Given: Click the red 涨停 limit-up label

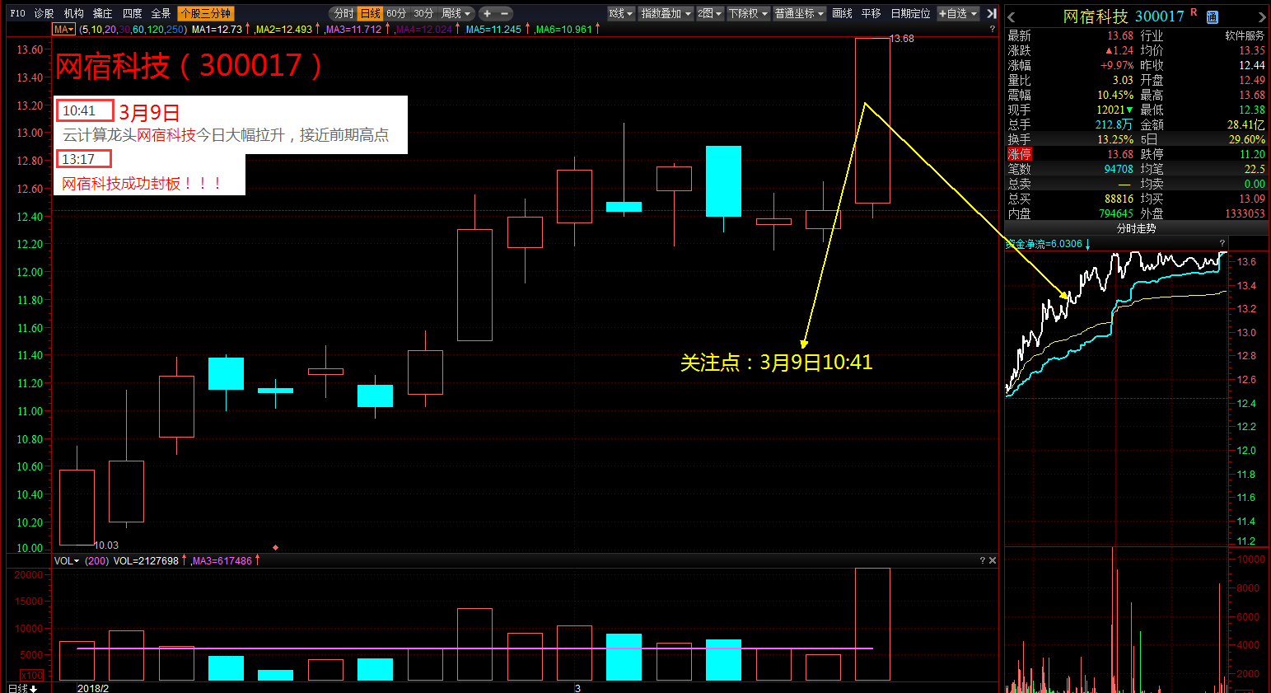Looking at the screenshot, I should [x=1019, y=154].
